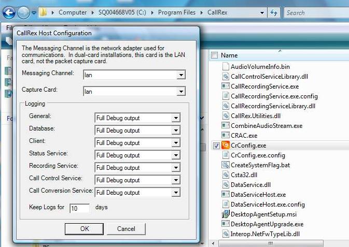
Task: Click the CallRex.Utilities.dll file icon
Action: click(x=226, y=115)
